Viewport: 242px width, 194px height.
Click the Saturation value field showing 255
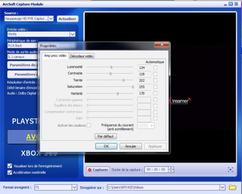(144, 87)
